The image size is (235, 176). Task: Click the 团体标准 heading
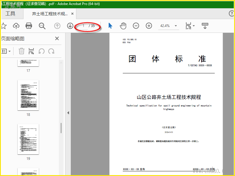pyautogui.click(x=167, y=59)
